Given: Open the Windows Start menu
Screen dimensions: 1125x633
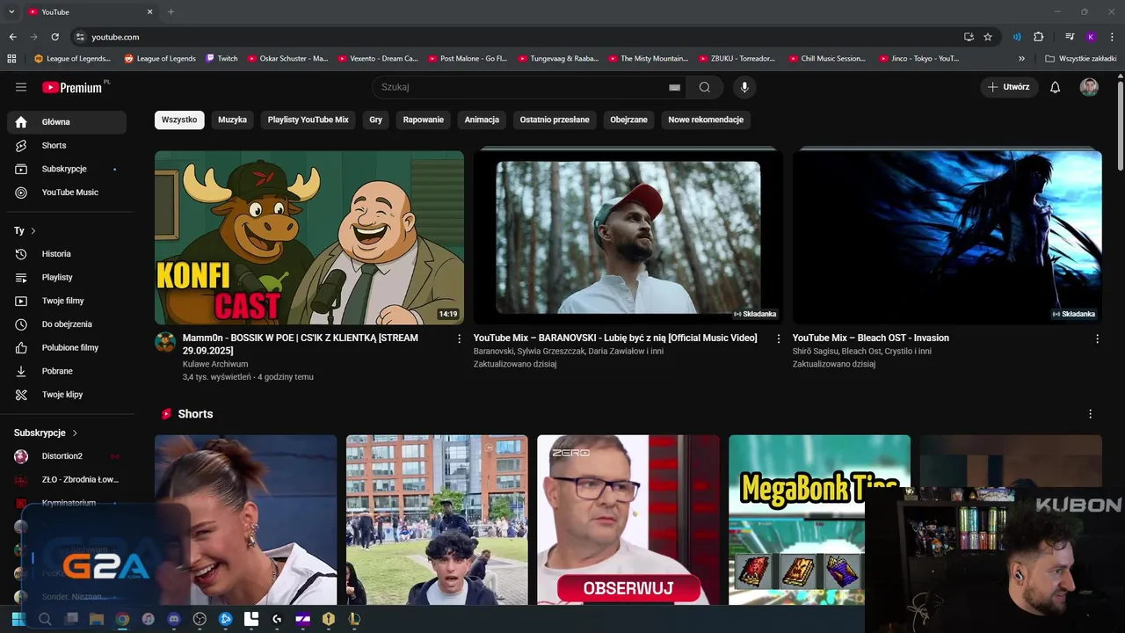Looking at the screenshot, I should click(18, 619).
